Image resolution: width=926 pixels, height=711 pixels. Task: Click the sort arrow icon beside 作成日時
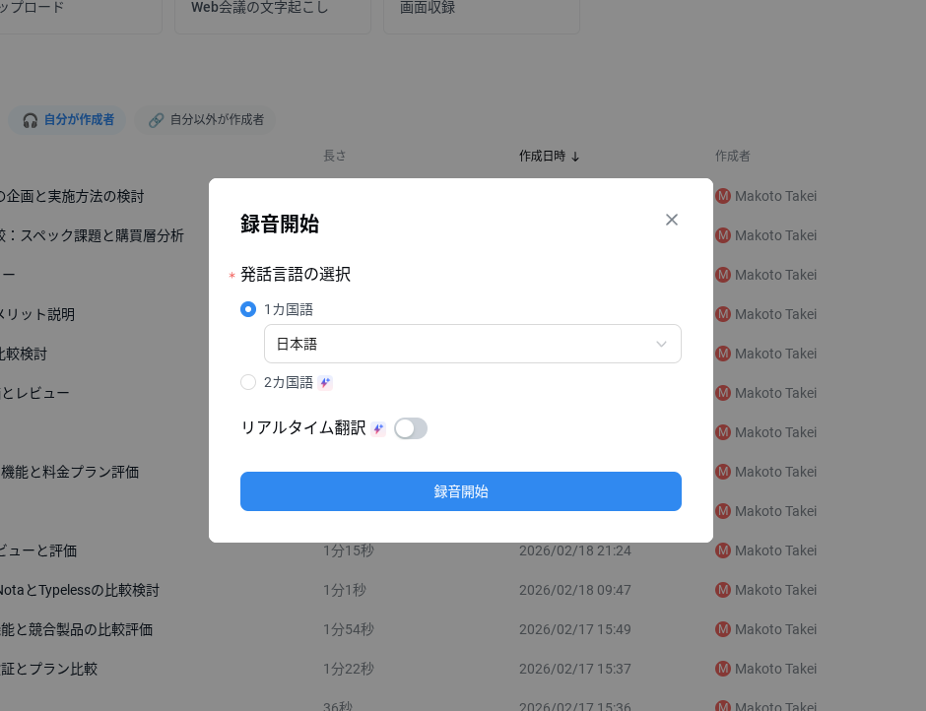[575, 157]
